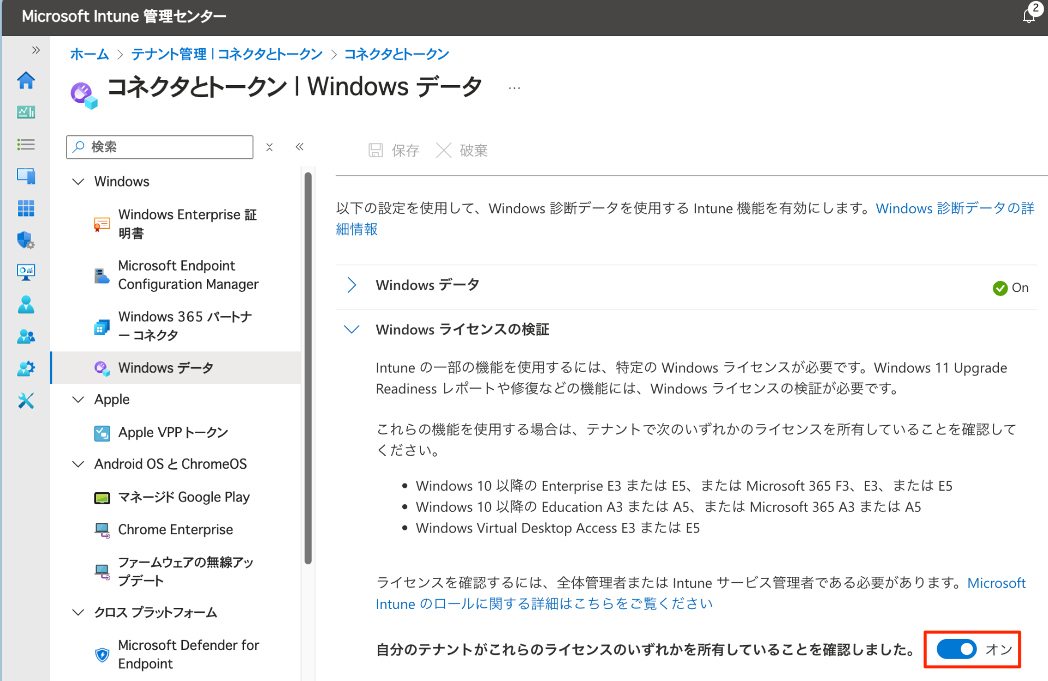This screenshot has height=681, width=1048.
Task: Open the Windows 診断データの詳細情報 link
Action: (x=954, y=208)
